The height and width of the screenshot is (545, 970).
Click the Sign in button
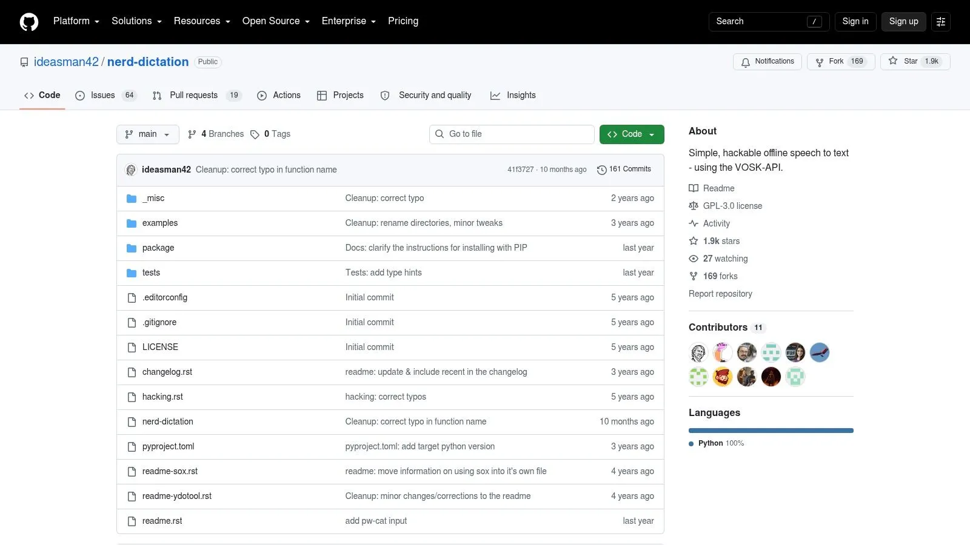[x=855, y=22]
